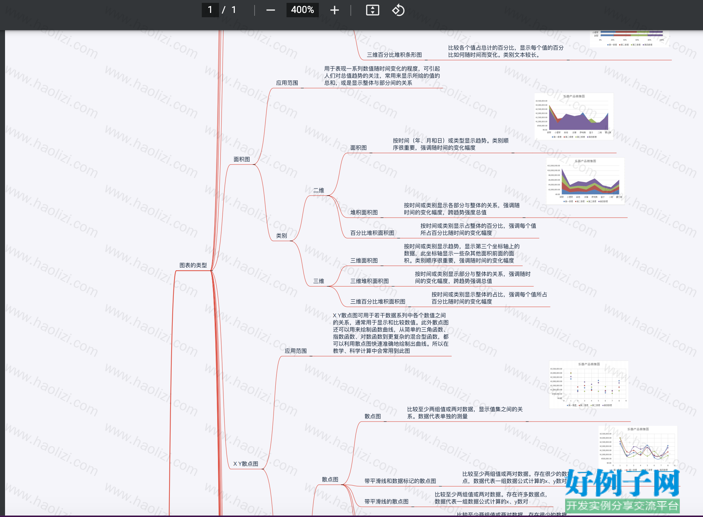Click the 散点图 scatter chart thumbnail

pyautogui.click(x=589, y=385)
